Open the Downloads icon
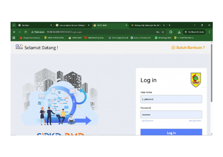 179,32
